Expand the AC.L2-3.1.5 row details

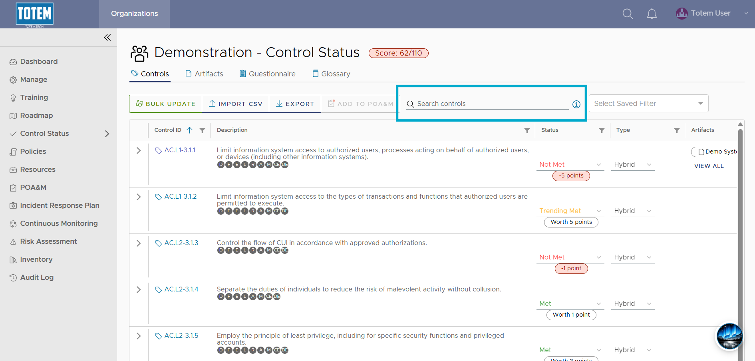tap(139, 336)
